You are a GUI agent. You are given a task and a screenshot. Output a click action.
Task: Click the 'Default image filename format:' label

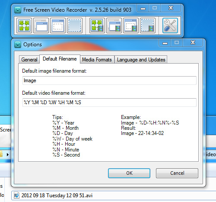54,71
